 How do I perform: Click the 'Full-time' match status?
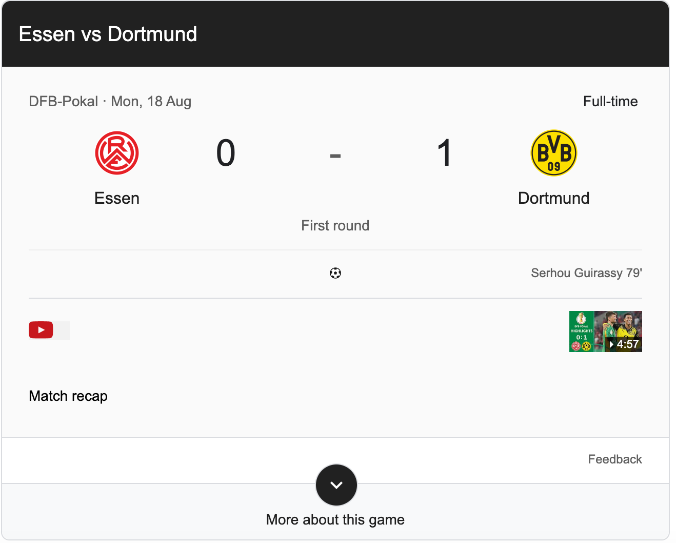coord(610,102)
